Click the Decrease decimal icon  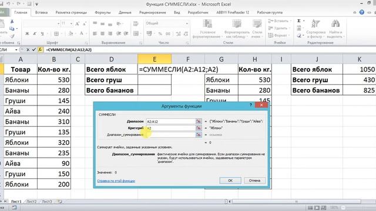pyautogui.click(x=186, y=34)
